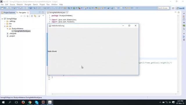186x105 pixels.
Task: Collapse the Studywithdemo package folder
Action: point(8,29)
